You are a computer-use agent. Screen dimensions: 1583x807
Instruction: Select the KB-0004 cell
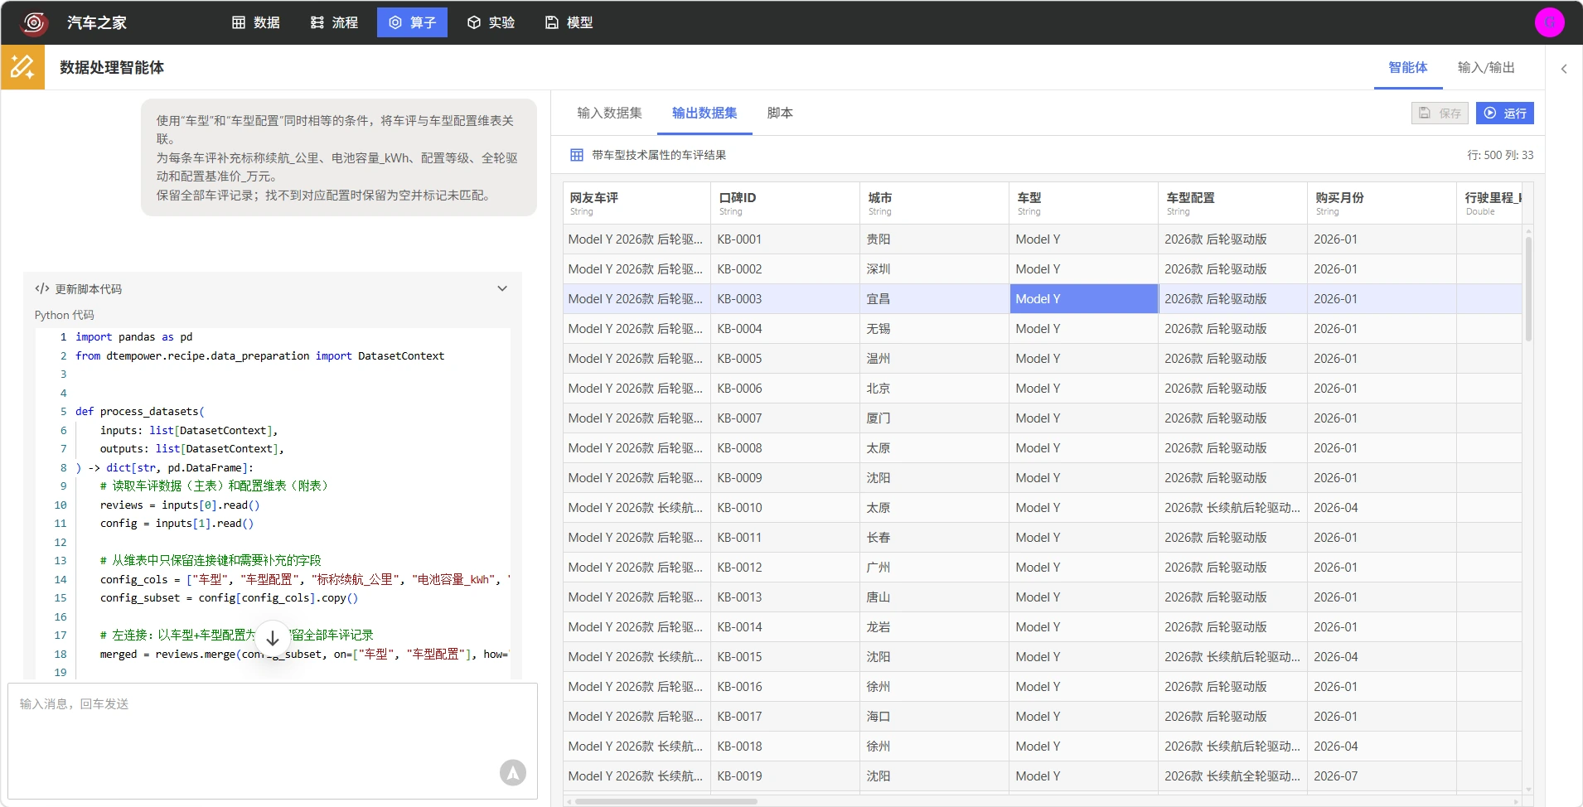point(785,329)
